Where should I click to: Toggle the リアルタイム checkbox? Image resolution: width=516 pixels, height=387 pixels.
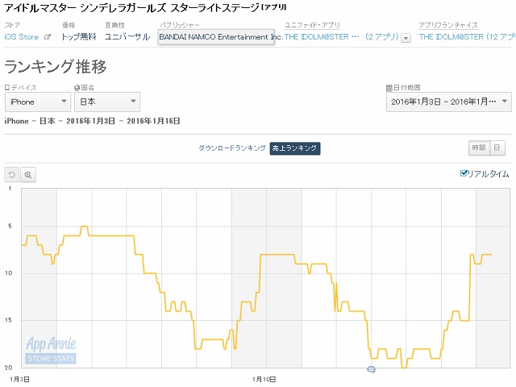point(464,173)
